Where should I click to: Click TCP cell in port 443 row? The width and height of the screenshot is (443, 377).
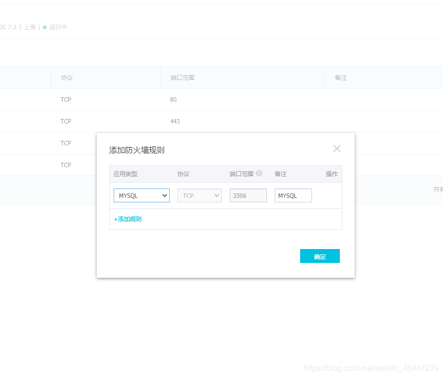pos(66,121)
